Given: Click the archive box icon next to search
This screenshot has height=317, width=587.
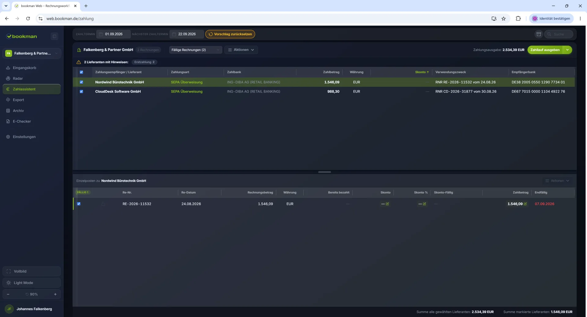Looking at the screenshot, I should click(x=539, y=34).
